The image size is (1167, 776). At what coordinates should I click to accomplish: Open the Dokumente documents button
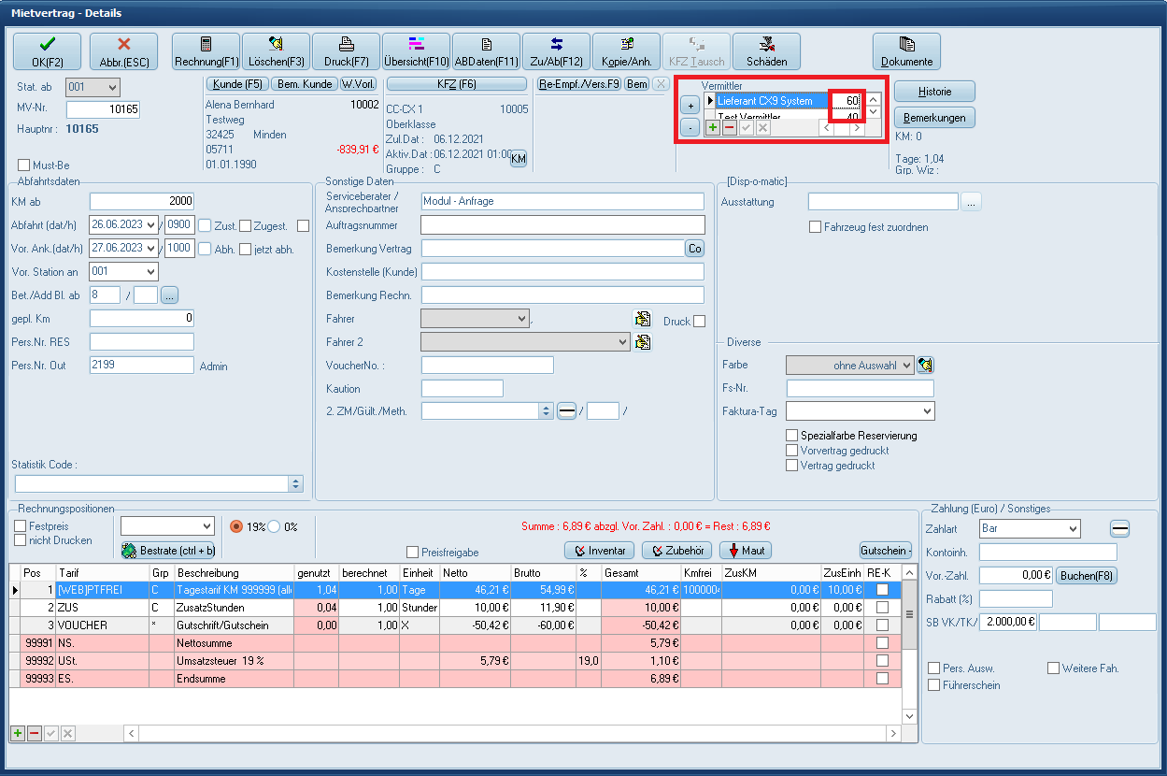[x=906, y=51]
